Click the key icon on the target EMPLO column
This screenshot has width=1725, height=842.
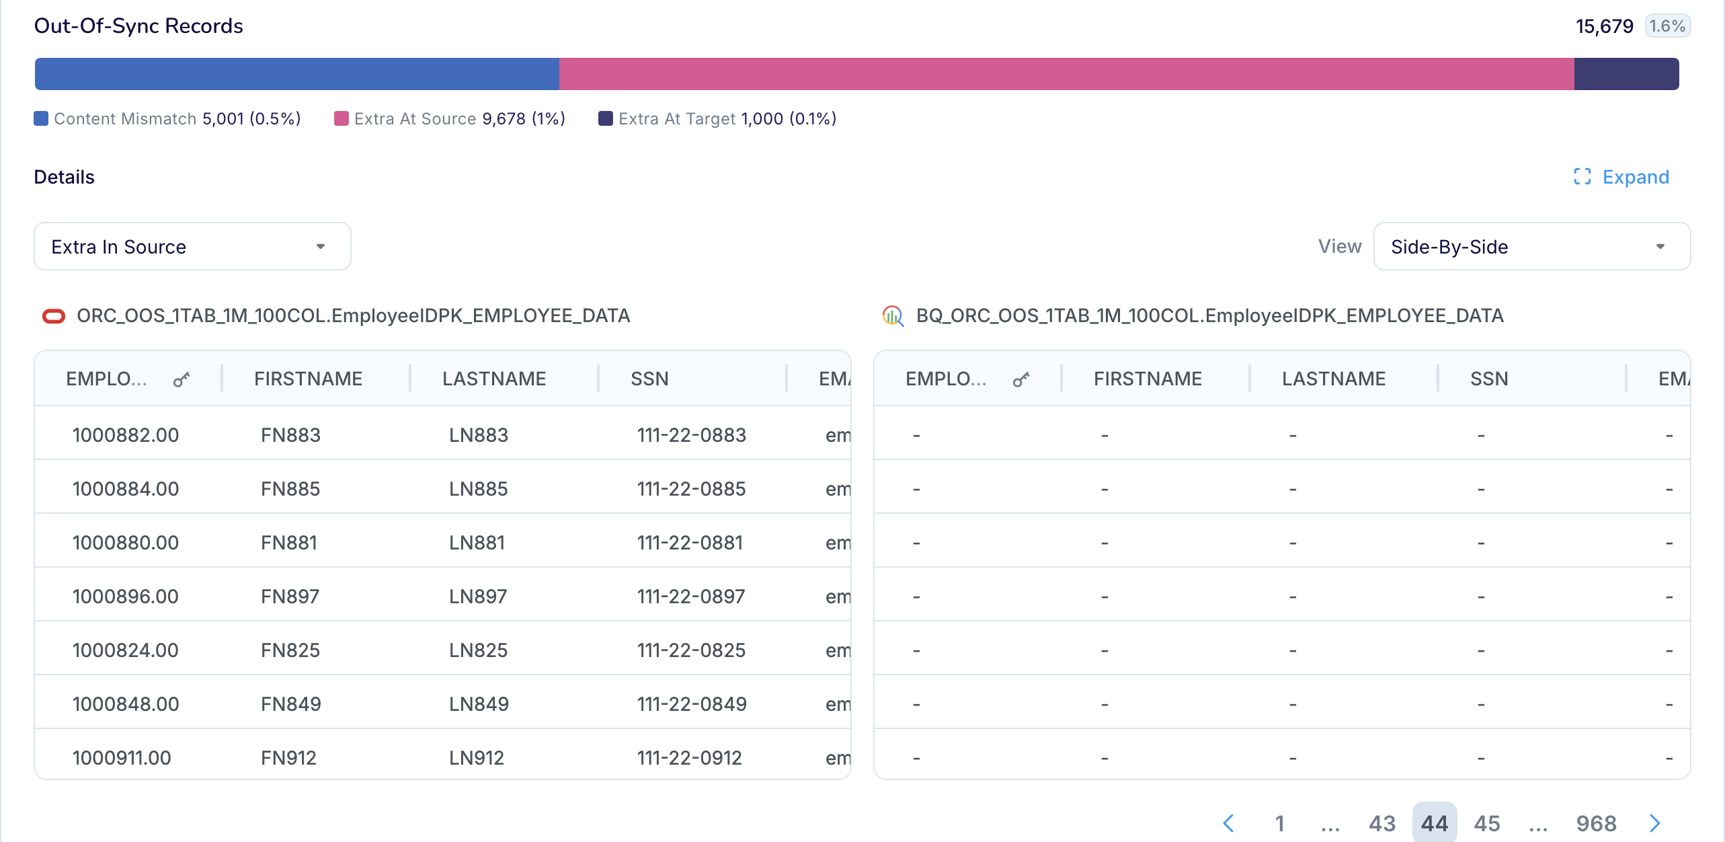(x=1020, y=378)
